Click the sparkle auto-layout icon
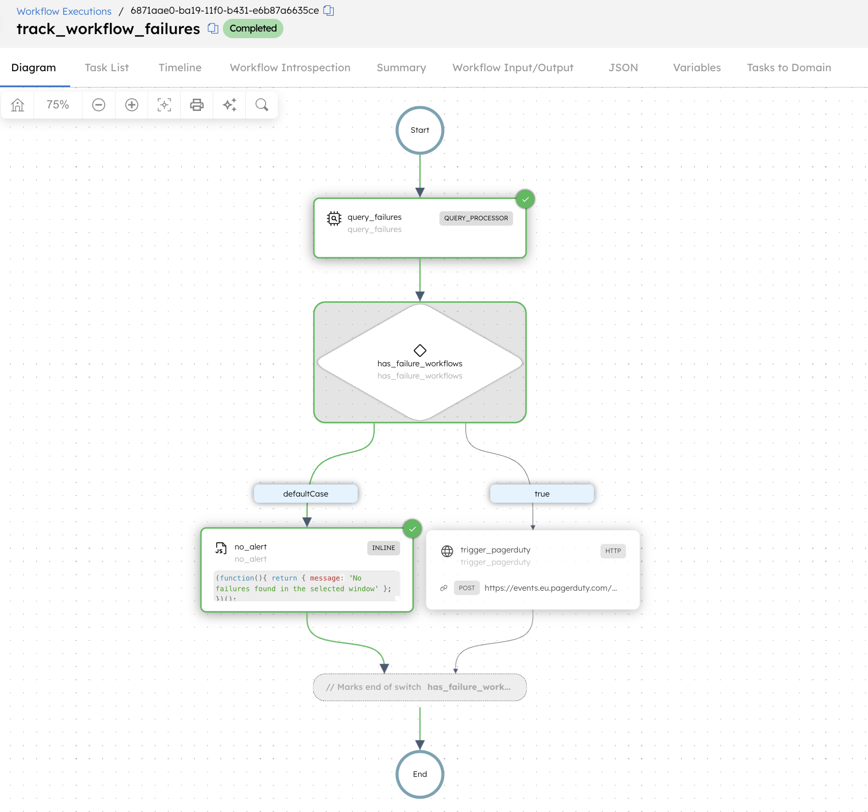Screen dimensions: 868x812 coord(229,105)
